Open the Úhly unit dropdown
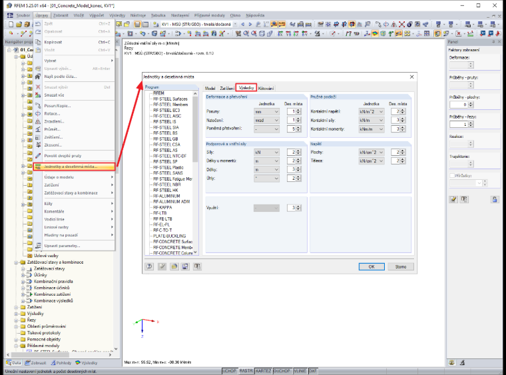This screenshot has width=506, height=375. tap(266, 178)
